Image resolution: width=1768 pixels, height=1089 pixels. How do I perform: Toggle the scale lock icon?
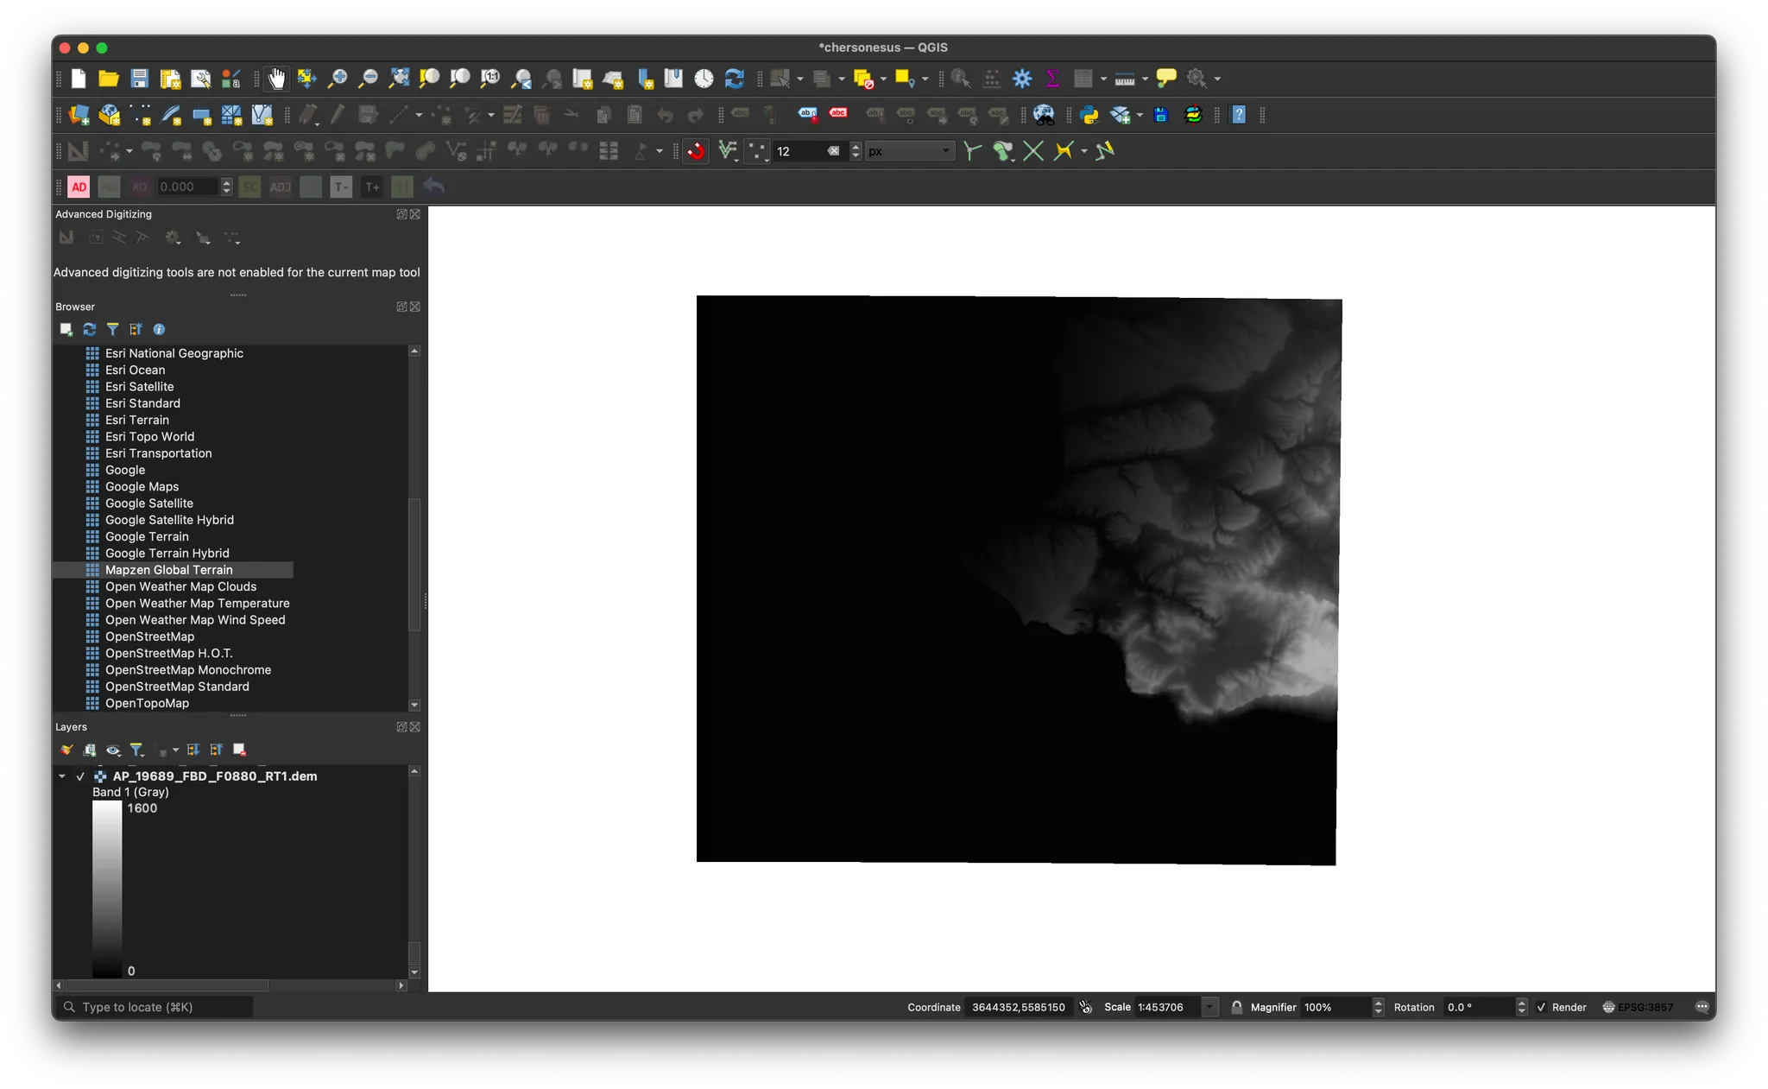click(x=1236, y=1007)
